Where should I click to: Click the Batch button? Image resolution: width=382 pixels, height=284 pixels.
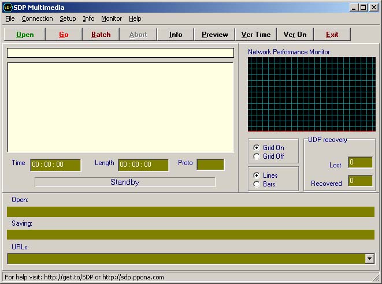101,34
